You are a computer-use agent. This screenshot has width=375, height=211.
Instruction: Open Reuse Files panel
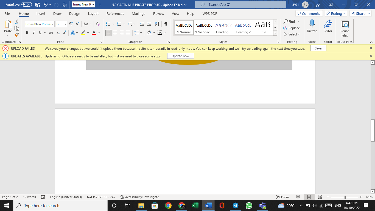click(x=345, y=28)
